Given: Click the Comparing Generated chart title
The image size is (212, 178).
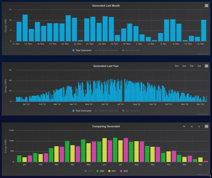Looking at the screenshot, I should [x=106, y=126].
